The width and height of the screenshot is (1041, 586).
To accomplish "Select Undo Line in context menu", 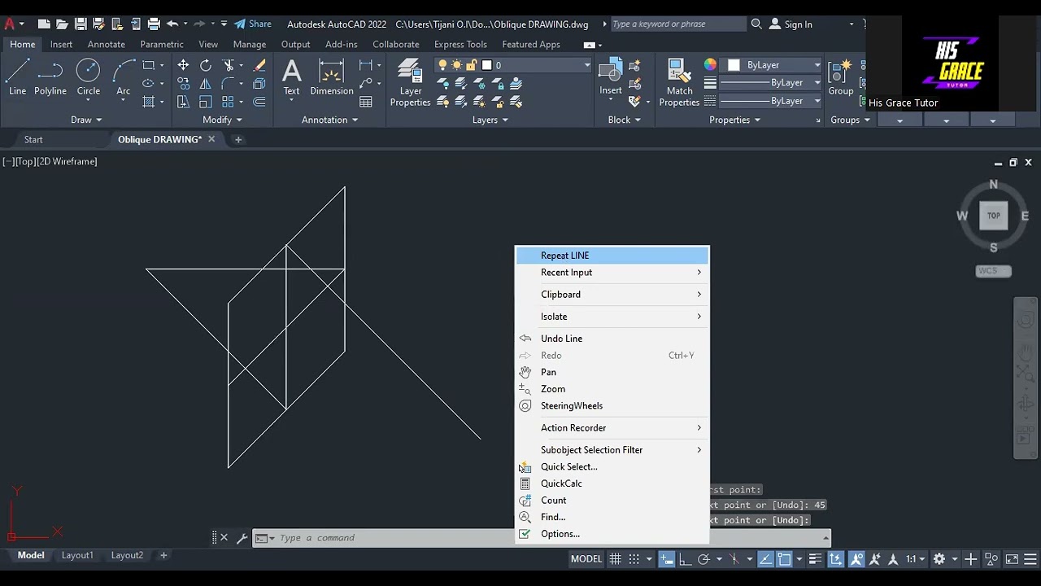I will [612, 339].
